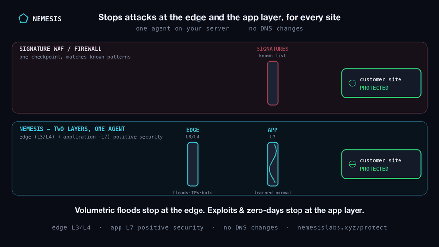The image size is (439, 247).
Task: Click "PROTECTED" in the Nemesis panel customer site card
Action: 374,169
